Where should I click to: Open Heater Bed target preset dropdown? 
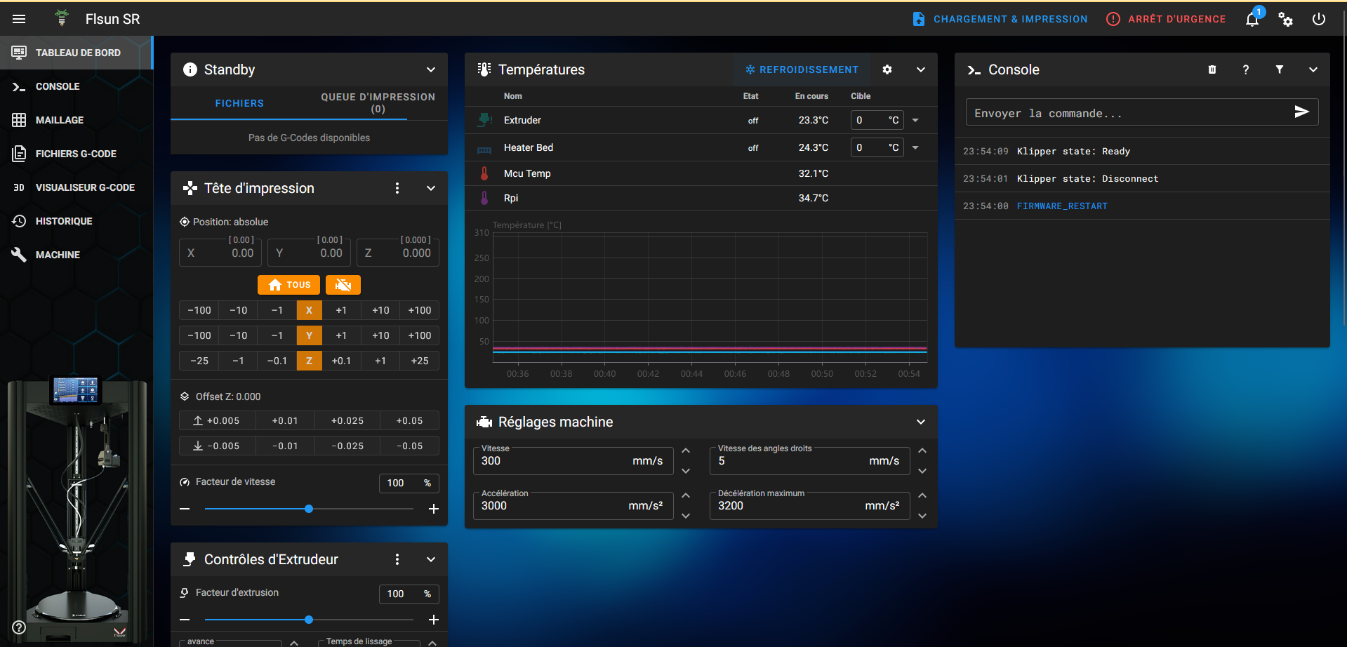click(915, 147)
